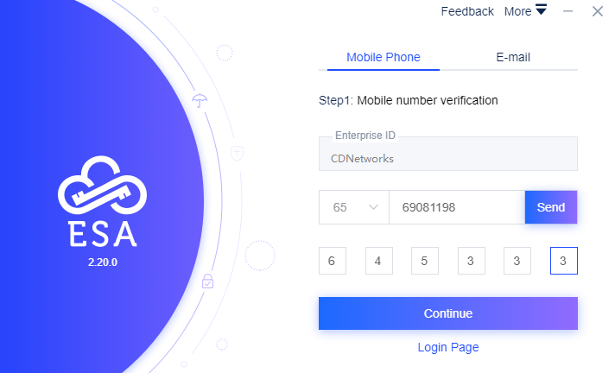Click the Continue button

447,313
